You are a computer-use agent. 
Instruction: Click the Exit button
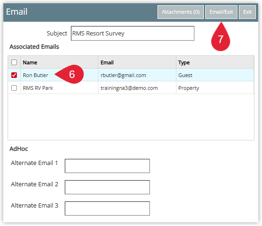(x=247, y=12)
